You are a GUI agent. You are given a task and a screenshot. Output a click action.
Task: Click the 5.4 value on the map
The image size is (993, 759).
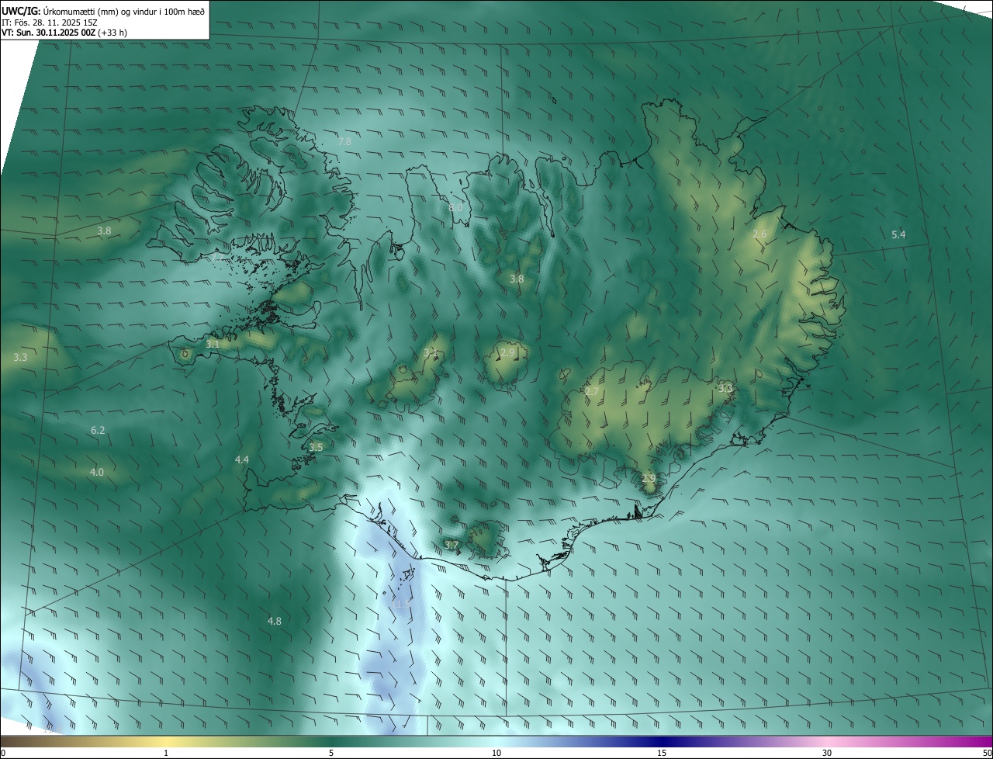click(898, 234)
